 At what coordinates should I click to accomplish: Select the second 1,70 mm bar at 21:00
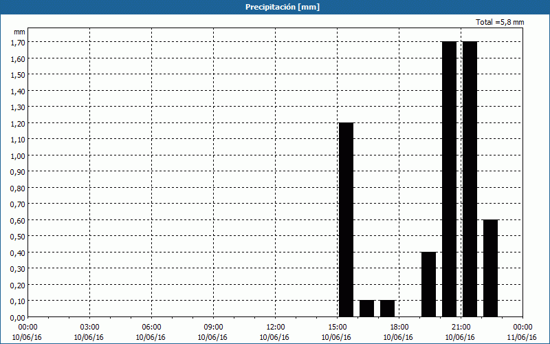coord(470,179)
